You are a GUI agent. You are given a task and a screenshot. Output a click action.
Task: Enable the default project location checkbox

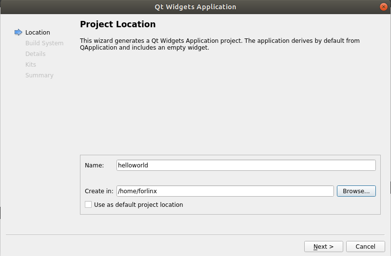pyautogui.click(x=88, y=205)
